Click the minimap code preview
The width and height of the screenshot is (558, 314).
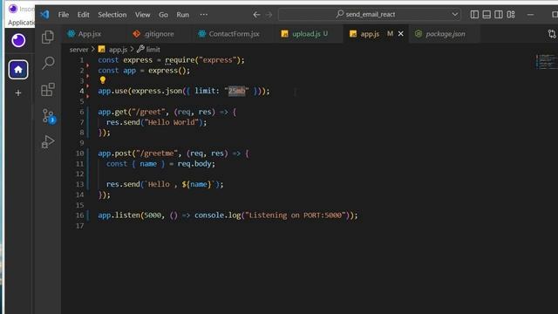546,61
